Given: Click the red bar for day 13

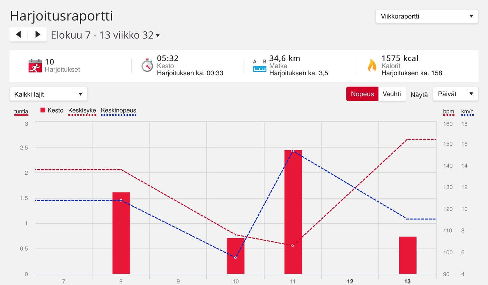Looking at the screenshot, I should 407,255.
